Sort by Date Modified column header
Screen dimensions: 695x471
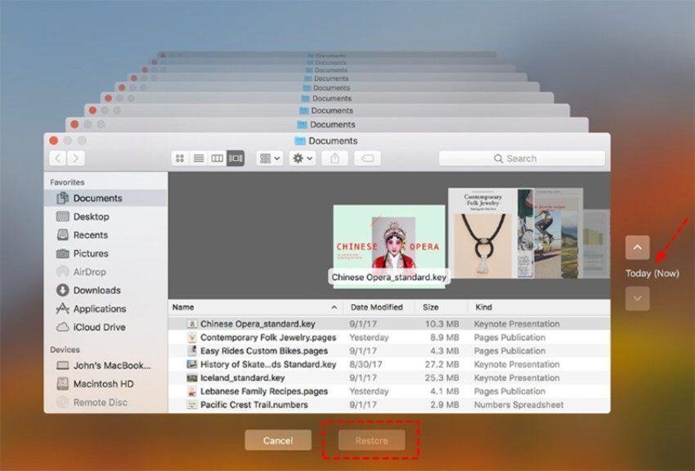pyautogui.click(x=376, y=307)
